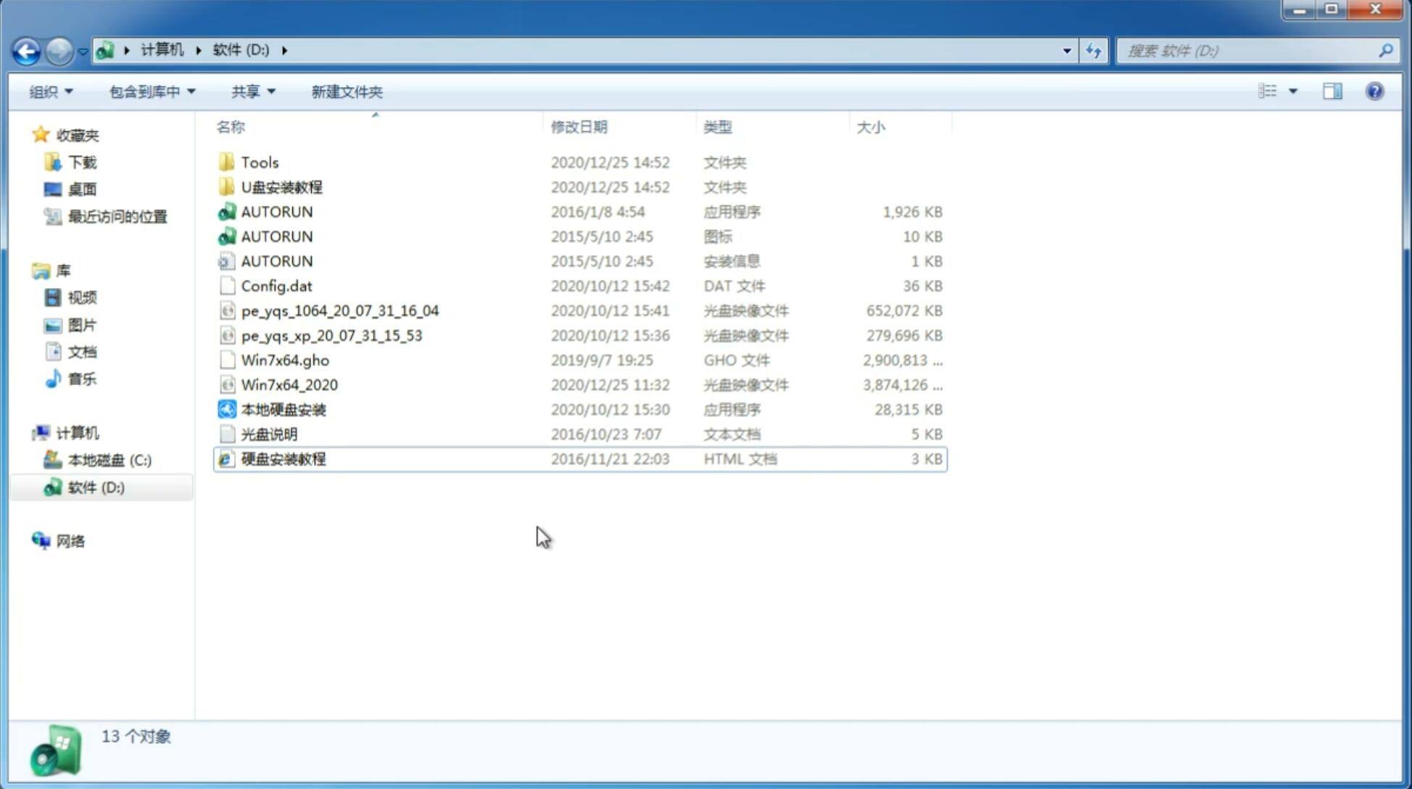Open the Tools folder
Image resolution: width=1412 pixels, height=789 pixels.
(258, 162)
